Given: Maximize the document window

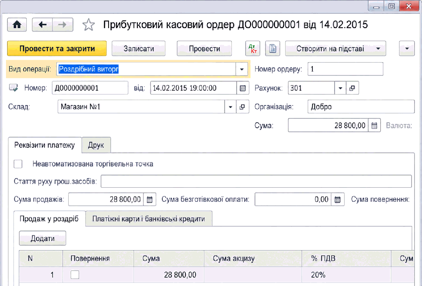Looking at the screenshot, I should pyautogui.click(x=391, y=6).
